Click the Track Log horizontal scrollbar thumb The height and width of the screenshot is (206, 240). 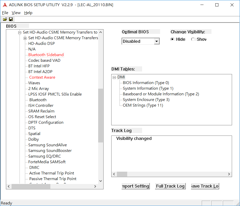122,174
